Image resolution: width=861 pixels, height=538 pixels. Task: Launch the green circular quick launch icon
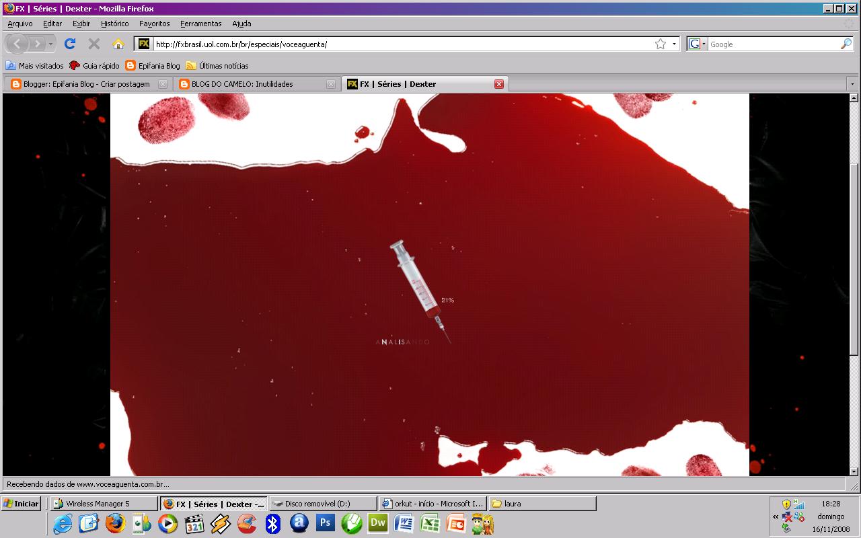point(352,524)
